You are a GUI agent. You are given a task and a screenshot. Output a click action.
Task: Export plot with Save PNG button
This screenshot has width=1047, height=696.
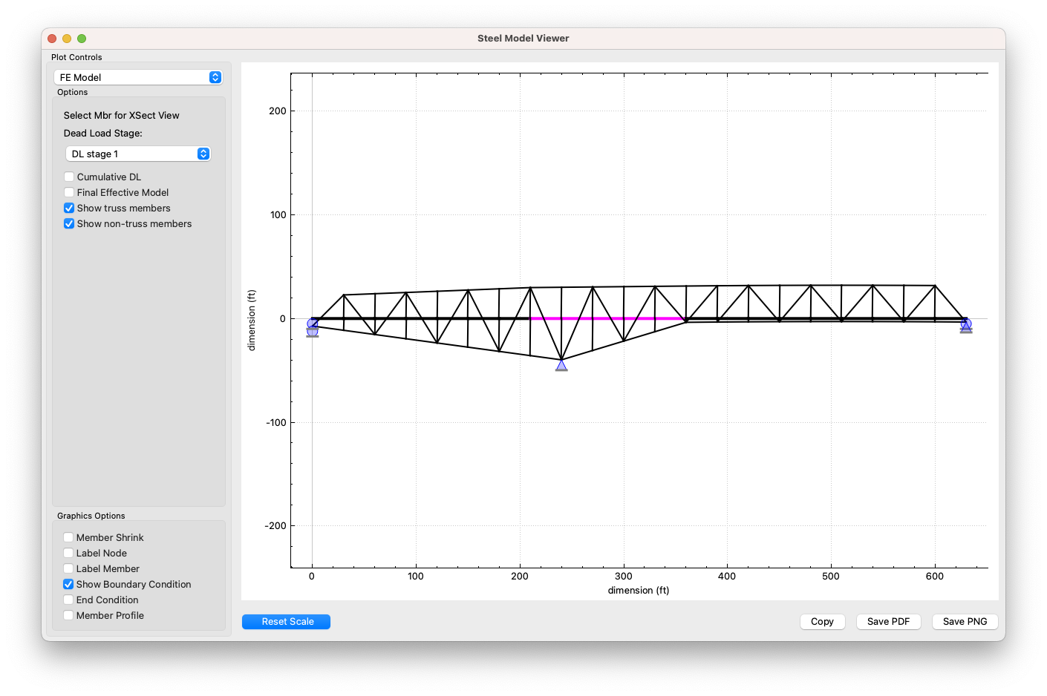[965, 622]
